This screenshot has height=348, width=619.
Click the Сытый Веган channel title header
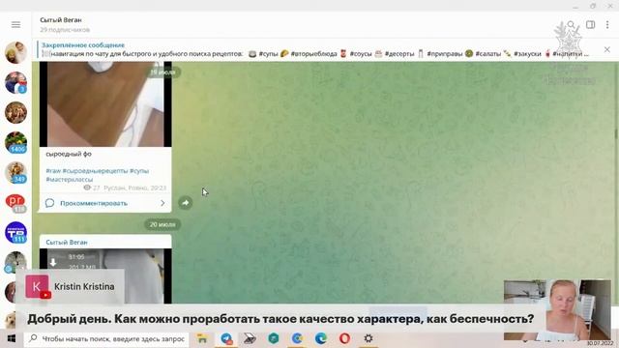[x=60, y=20]
